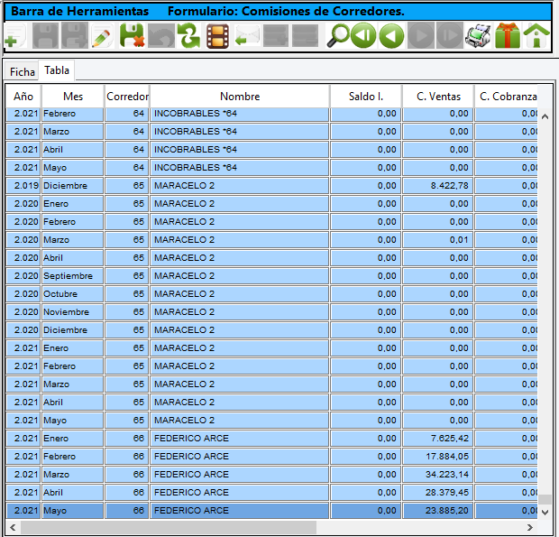Click Diciembre in the 2.020 MARACELO 2 row
This screenshot has width=559, height=537.
[73, 330]
